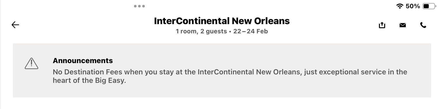Image resolution: width=444 pixels, height=109 pixels.
Task: Tap the word "just" in the announcement
Action: click(310, 72)
